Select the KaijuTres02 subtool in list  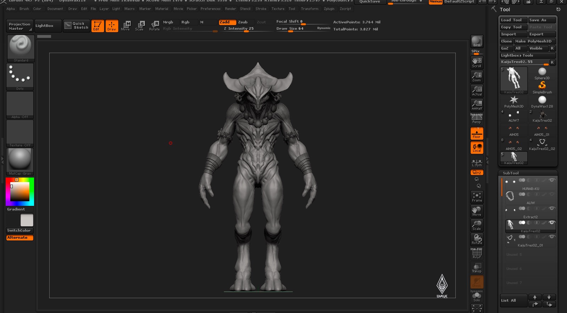pos(530,226)
